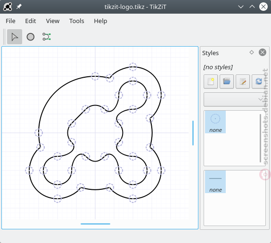Select the arrow Select tool

tap(15, 37)
